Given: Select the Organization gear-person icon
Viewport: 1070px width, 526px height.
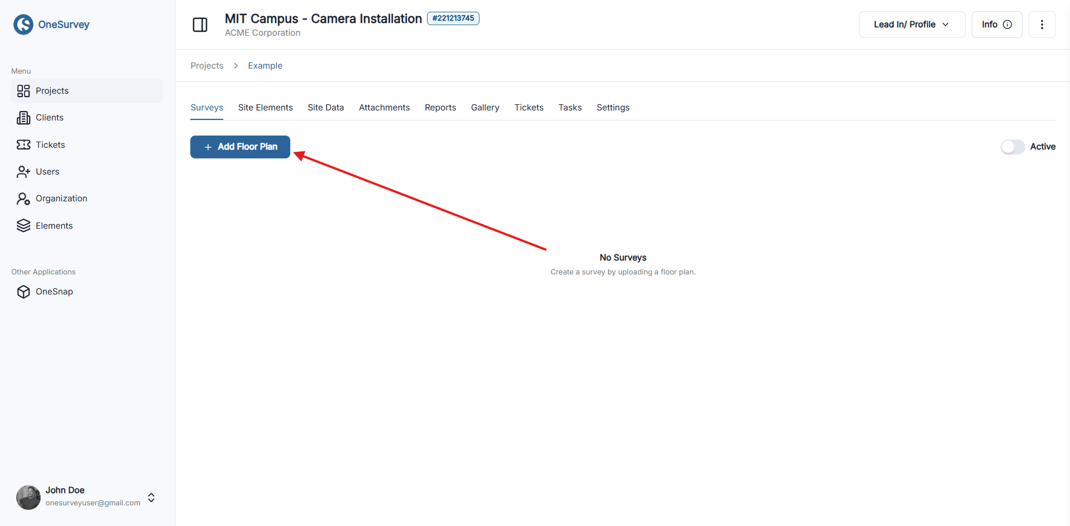Looking at the screenshot, I should (x=23, y=198).
